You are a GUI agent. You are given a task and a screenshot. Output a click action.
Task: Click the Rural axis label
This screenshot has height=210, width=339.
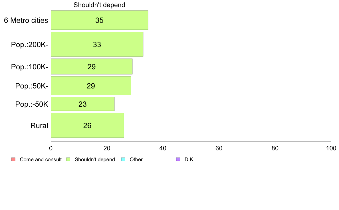point(39,126)
